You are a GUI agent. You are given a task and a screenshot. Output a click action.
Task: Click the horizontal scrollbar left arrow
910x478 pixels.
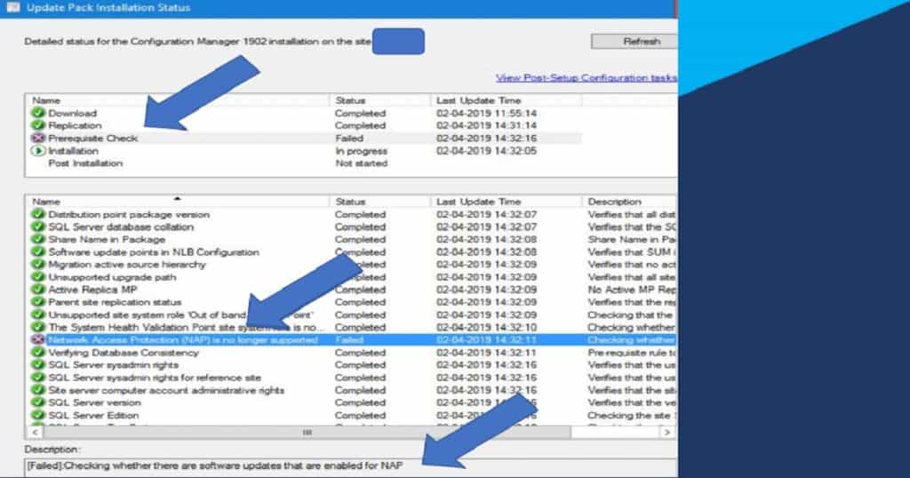35,432
